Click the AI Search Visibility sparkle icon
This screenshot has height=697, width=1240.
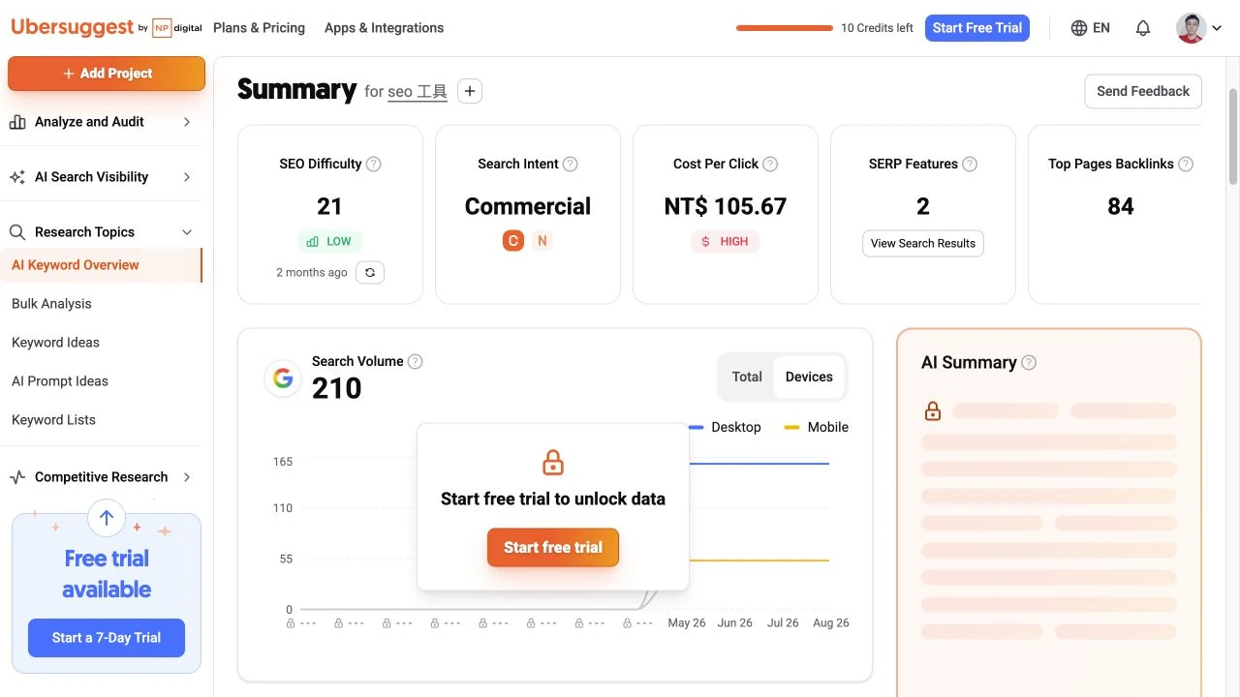click(17, 177)
